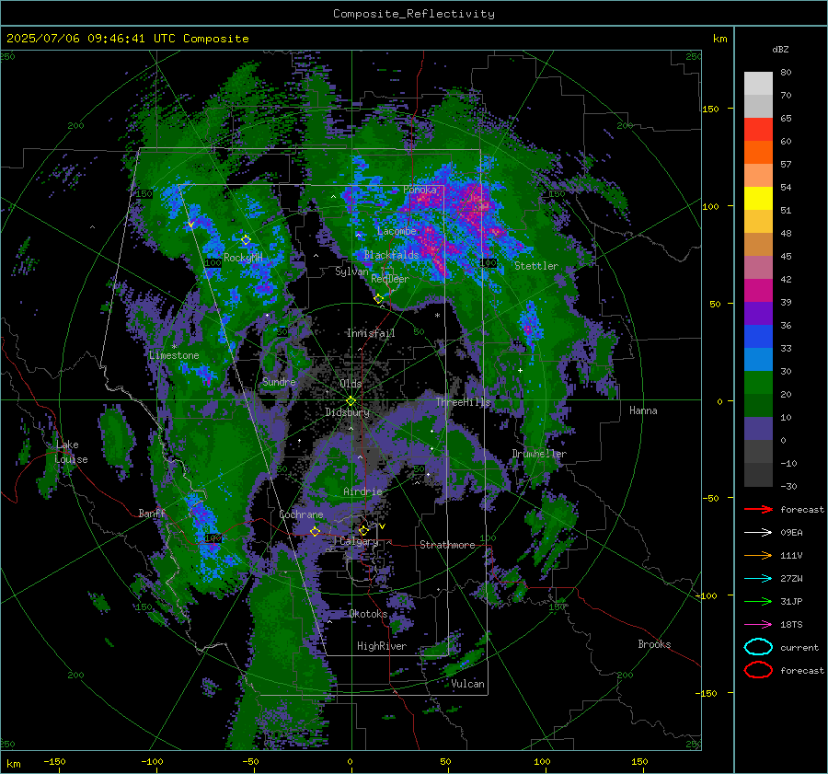Click the Calgary city label
828x774 pixels.
359,541
